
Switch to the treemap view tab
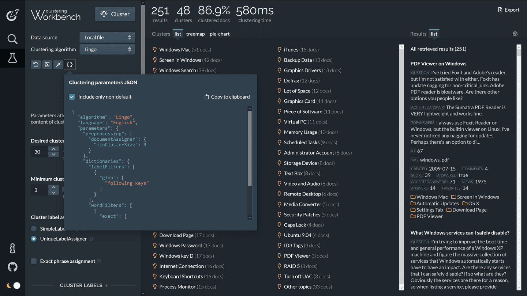coord(195,34)
